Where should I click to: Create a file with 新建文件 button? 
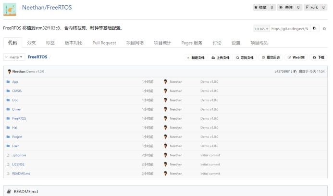196,58
